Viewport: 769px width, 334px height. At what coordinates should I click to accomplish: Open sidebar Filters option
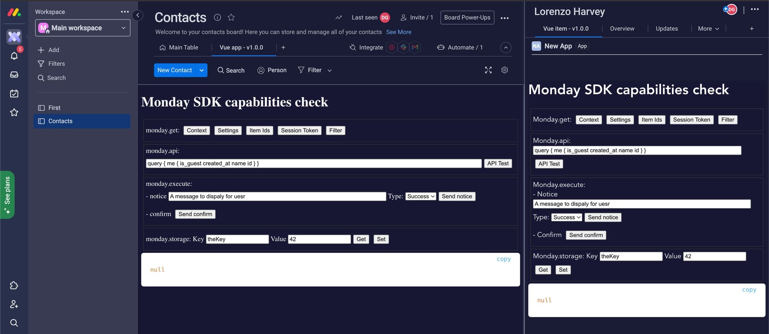click(x=51, y=64)
